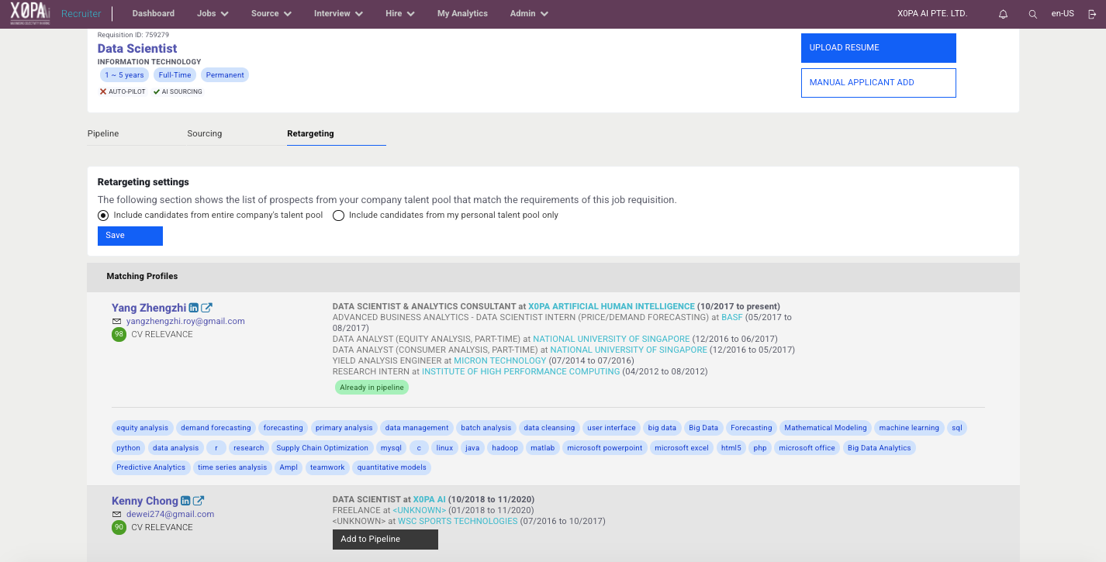The height and width of the screenshot is (562, 1106).
Task: Switch to the Sourcing tab
Action: [205, 134]
